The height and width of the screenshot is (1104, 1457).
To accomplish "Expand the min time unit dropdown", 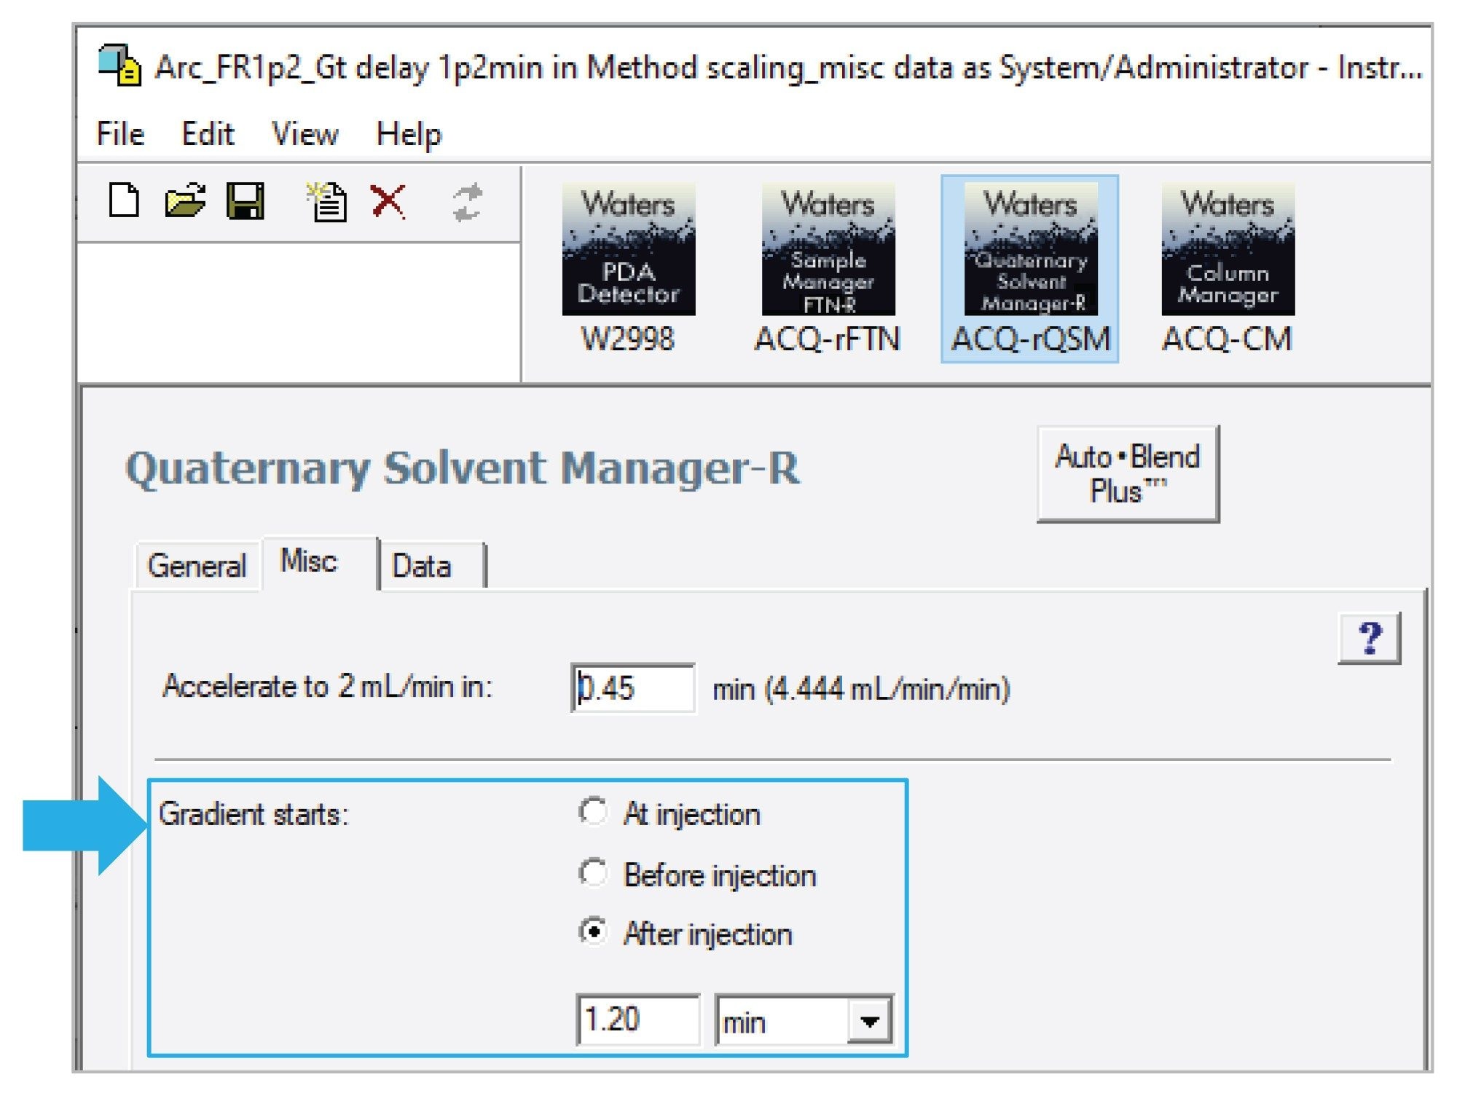I will point(869,1020).
